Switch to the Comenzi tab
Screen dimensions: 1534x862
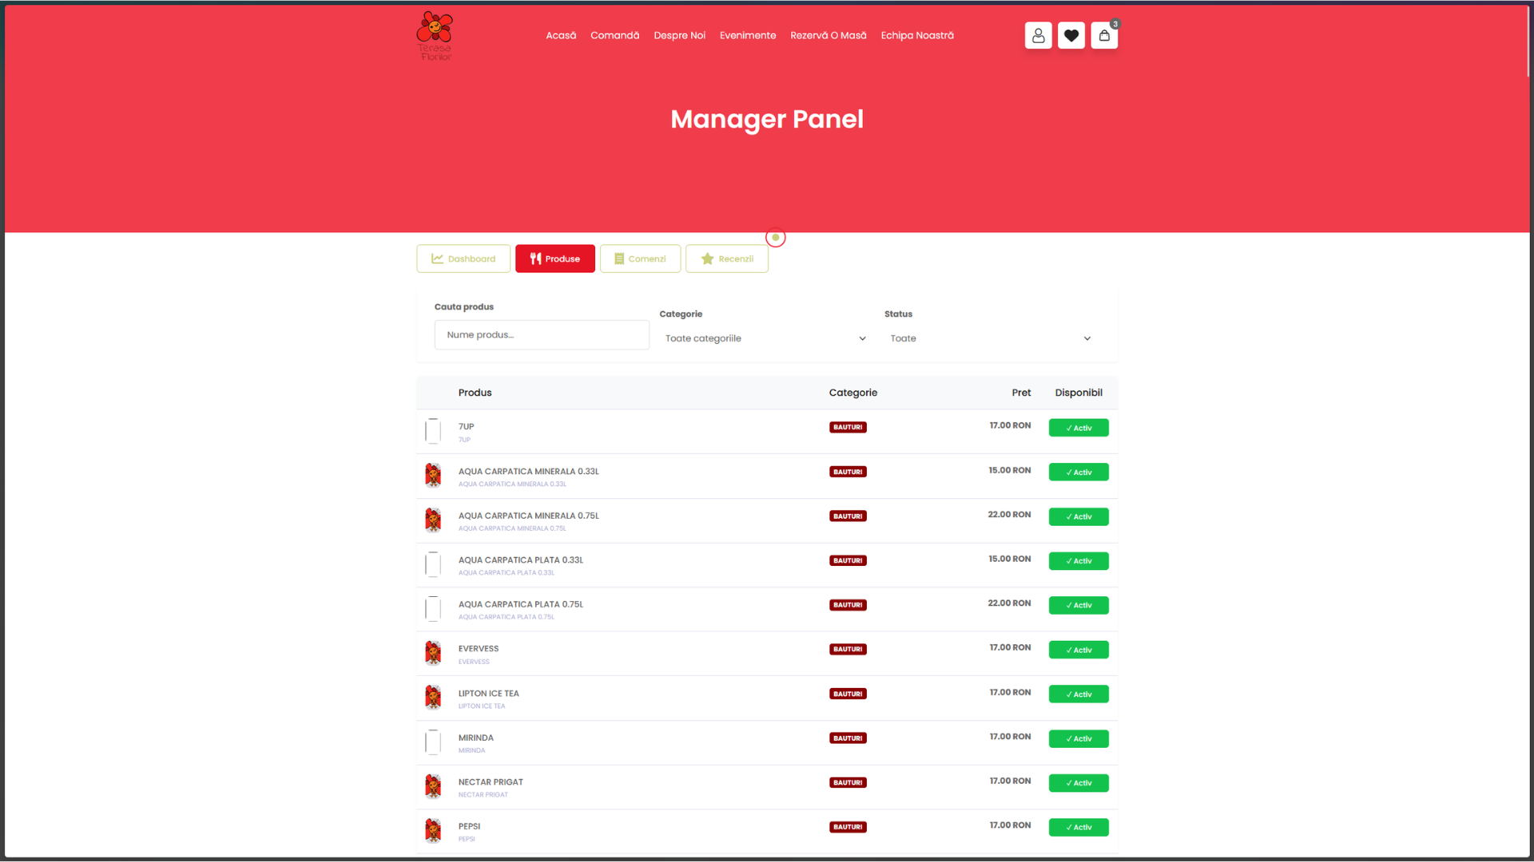point(640,259)
